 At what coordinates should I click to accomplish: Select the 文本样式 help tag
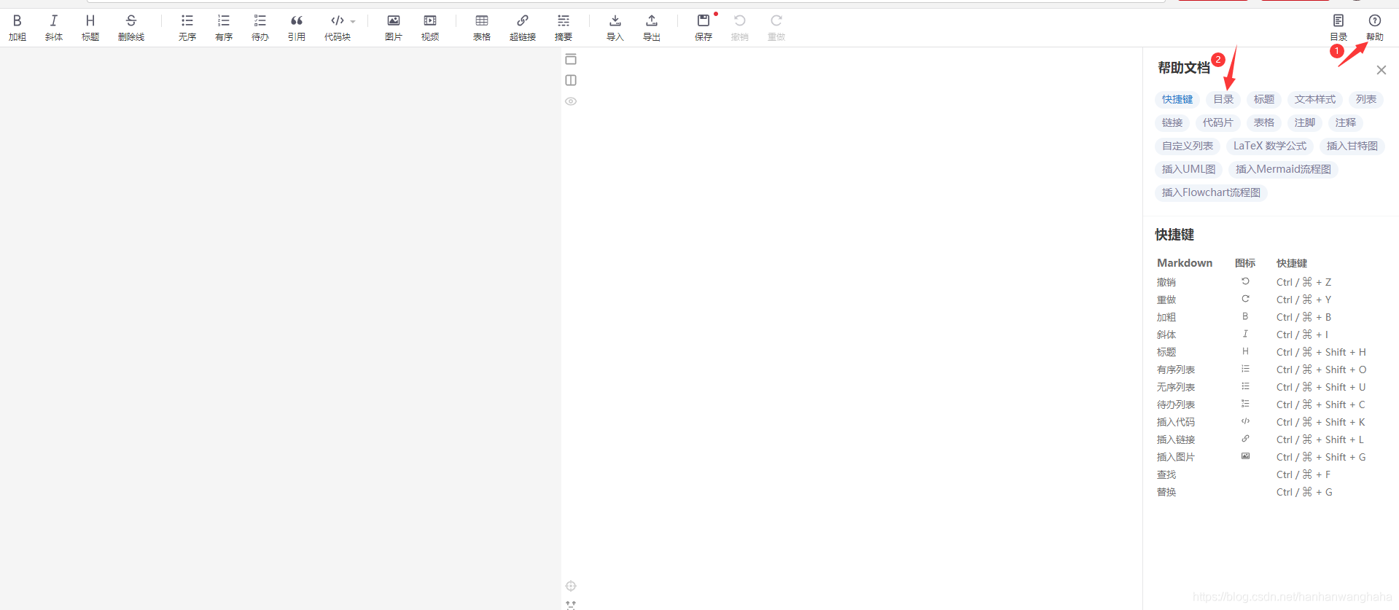(1315, 99)
